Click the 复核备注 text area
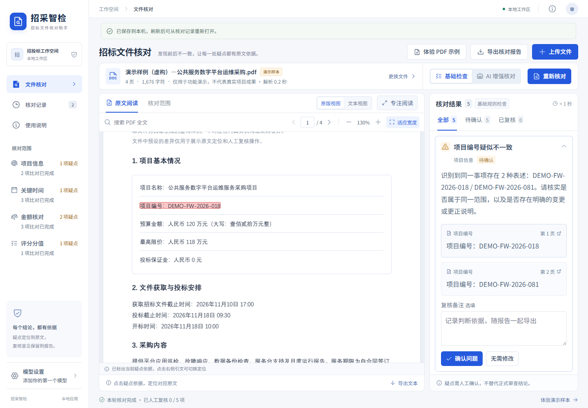Viewport: 588px width, 408px height. point(504,328)
